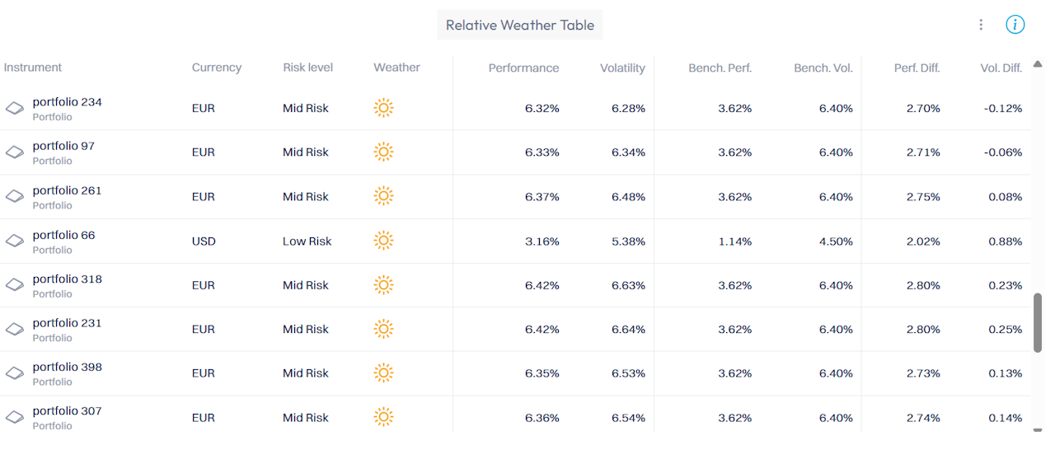This screenshot has height=450, width=1055.
Task: Click the Relative Weather Table title
Action: pos(520,25)
